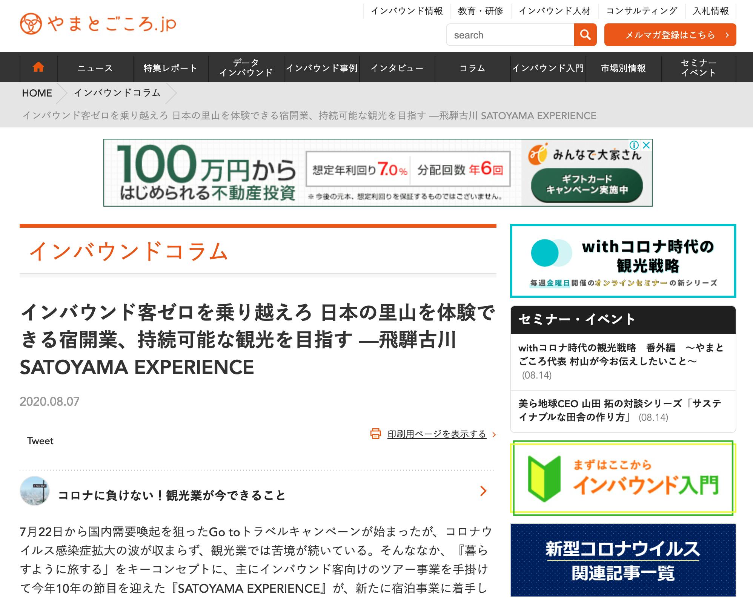Click the green beginner mark インバウンド入門 banner
Viewport: 753px width, 598px height.
pos(622,478)
